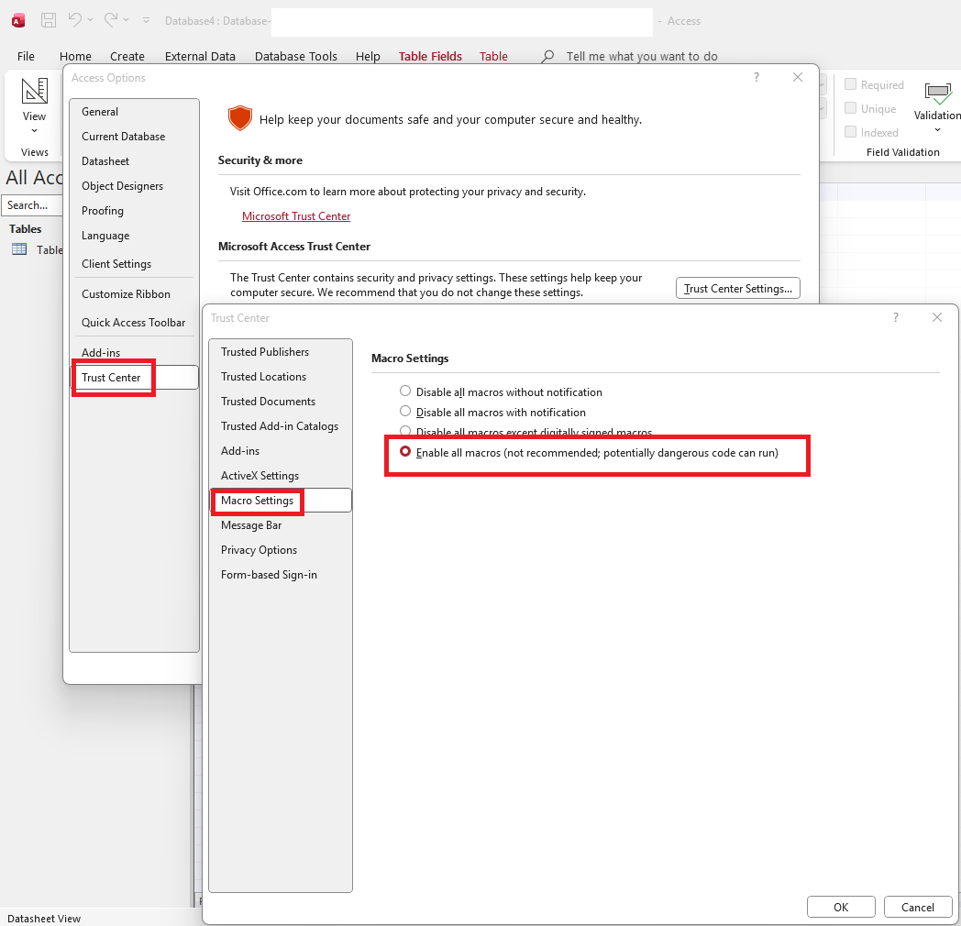
Task: Click the Save icon in Quick Access Toolbar
Action: pos(49,20)
